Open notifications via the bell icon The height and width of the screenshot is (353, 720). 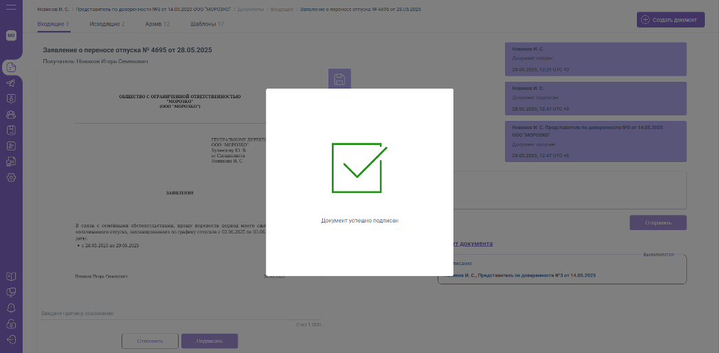(x=11, y=308)
